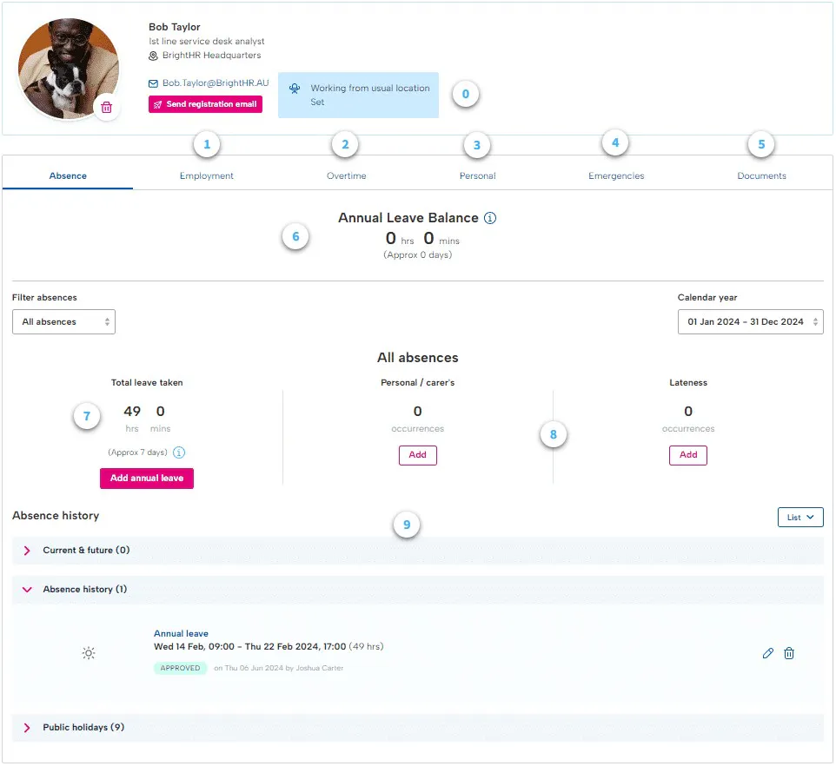The height and width of the screenshot is (766, 836).
Task: Click '1st line service desk analyst' job title
Action: click(x=207, y=41)
